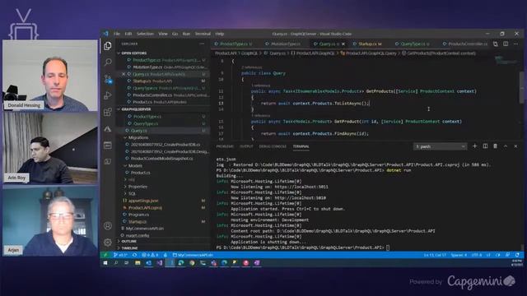Open the Source Control view with badge
The height and width of the screenshot is (296, 527).
pyautogui.click(x=108, y=79)
